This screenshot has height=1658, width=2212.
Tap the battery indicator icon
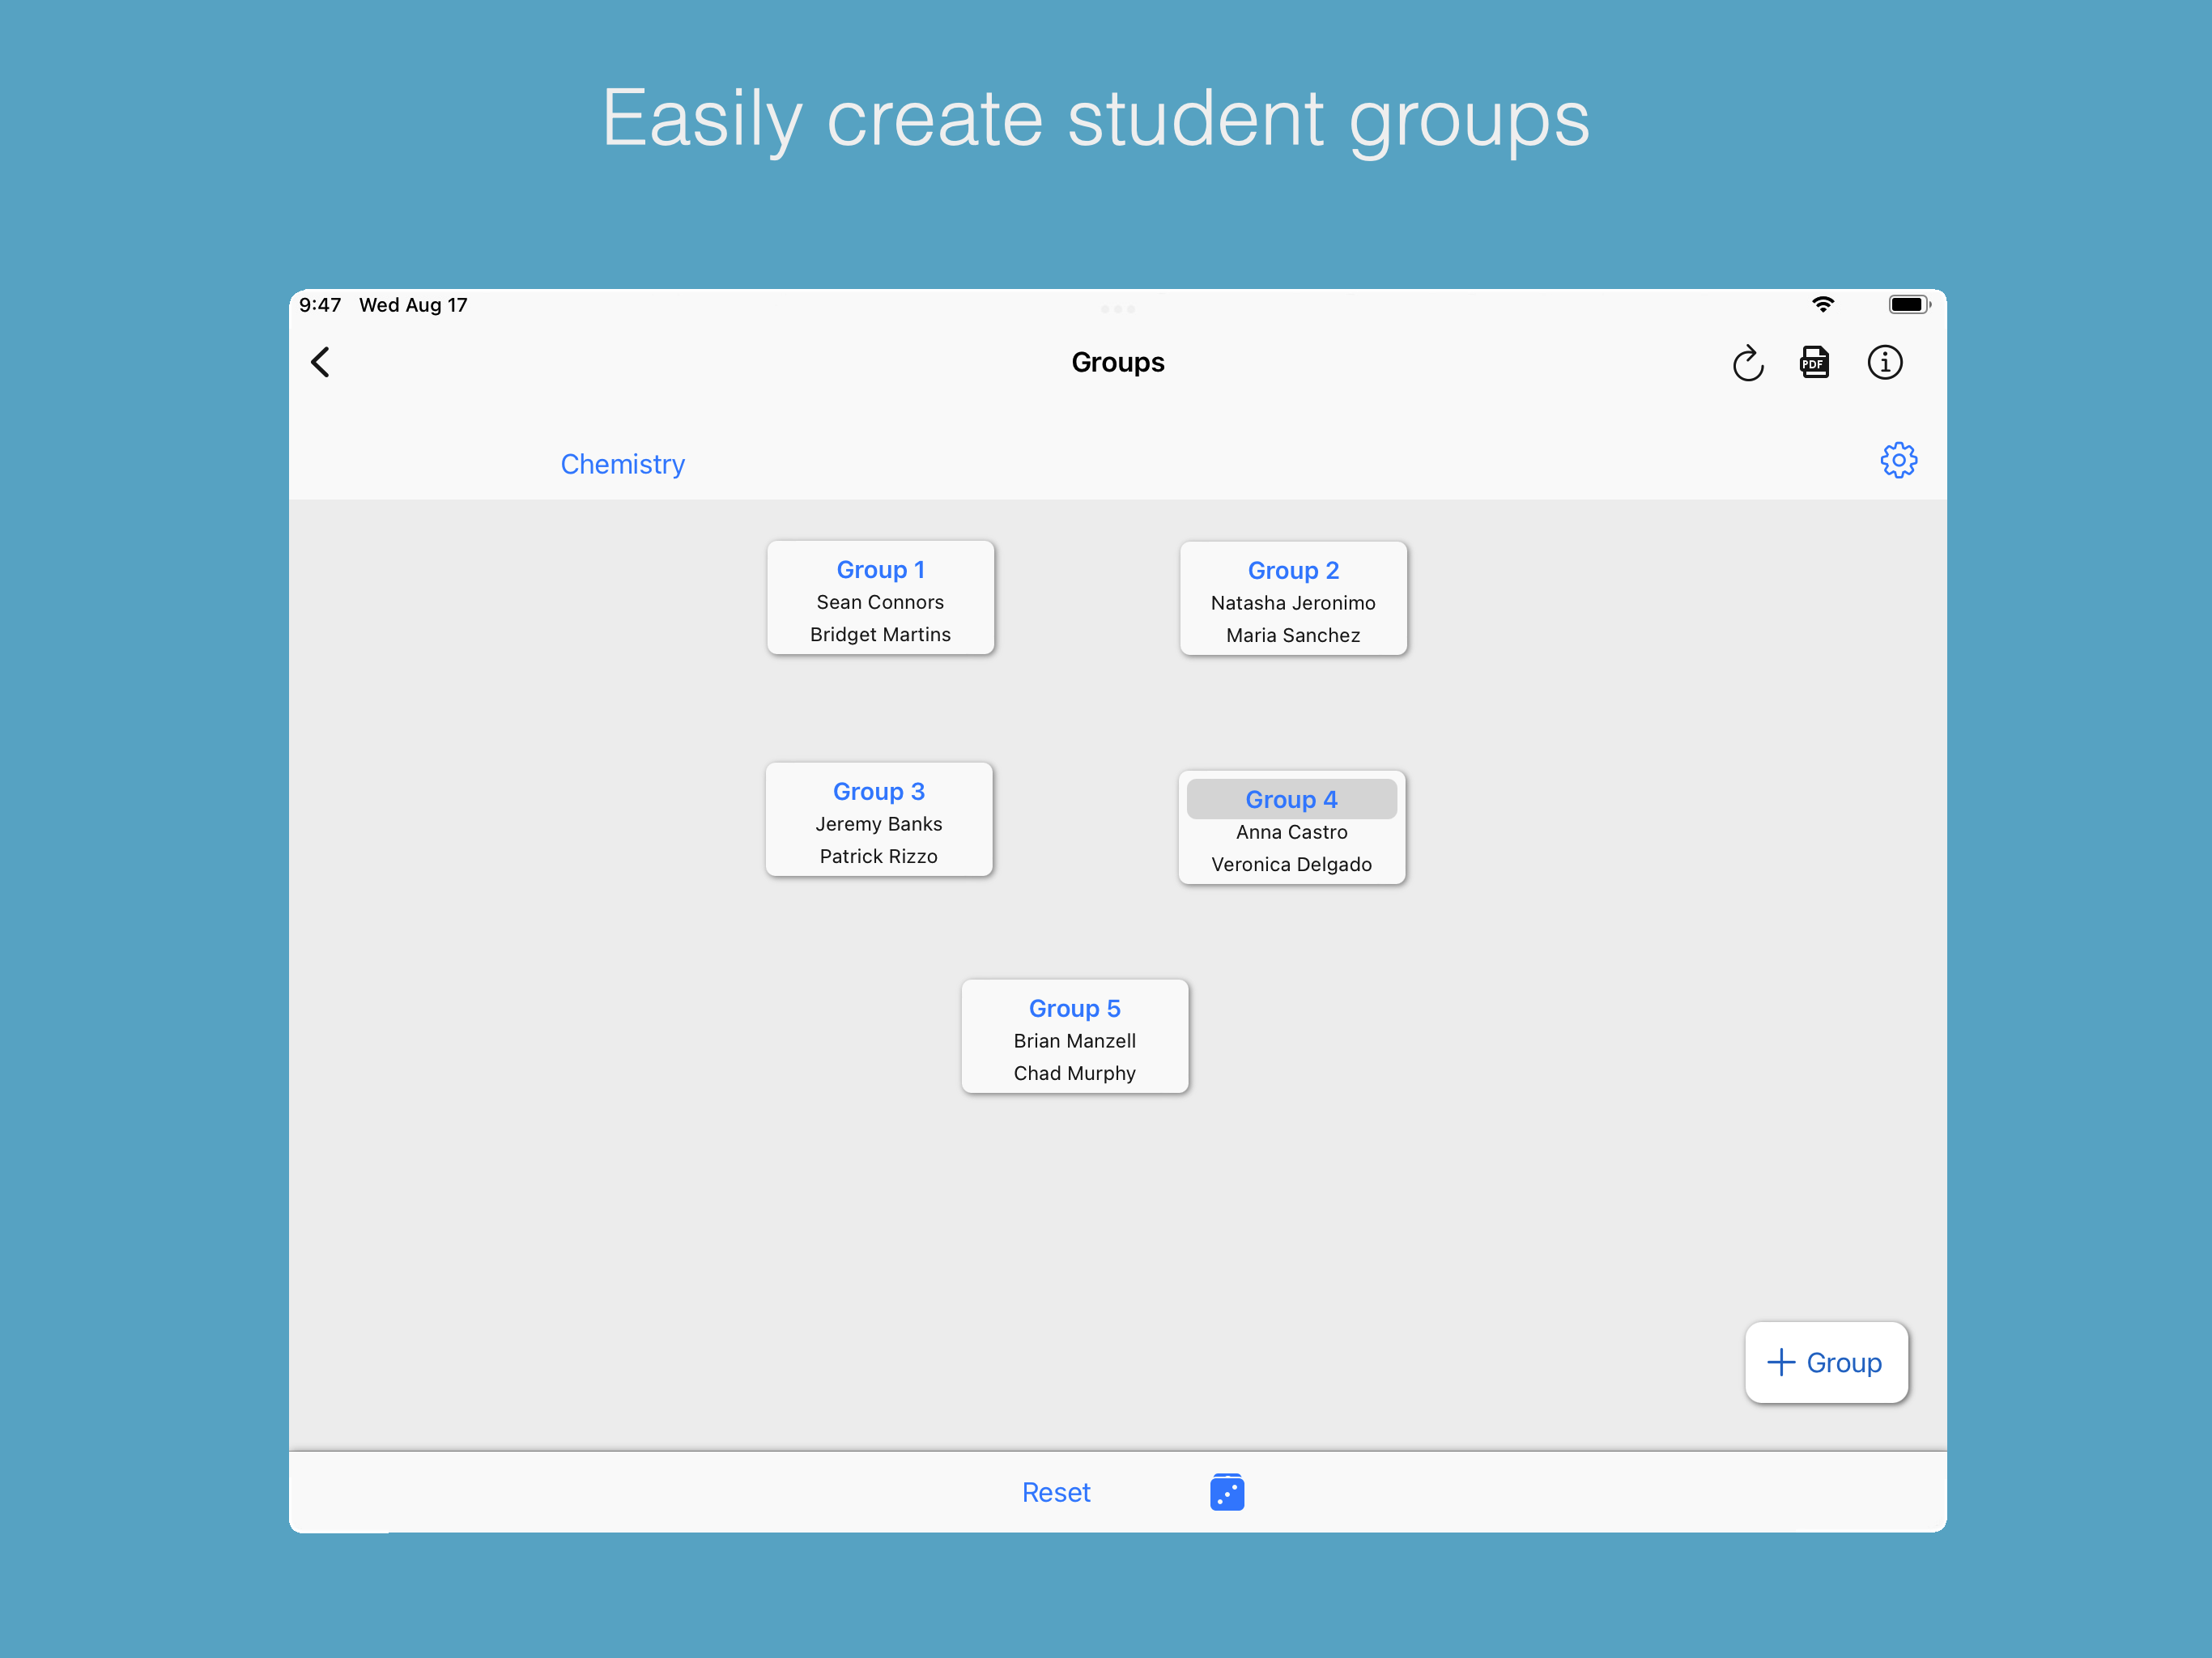(1908, 304)
